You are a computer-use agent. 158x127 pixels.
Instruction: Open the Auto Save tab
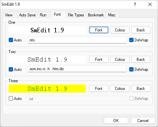[27, 15]
